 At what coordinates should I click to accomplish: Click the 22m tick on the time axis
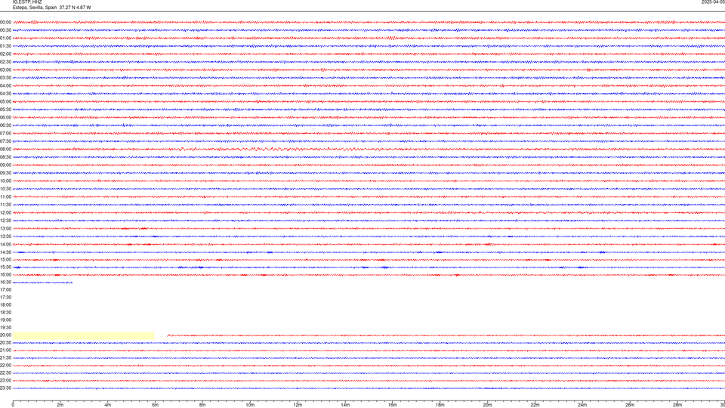pyautogui.click(x=535, y=405)
